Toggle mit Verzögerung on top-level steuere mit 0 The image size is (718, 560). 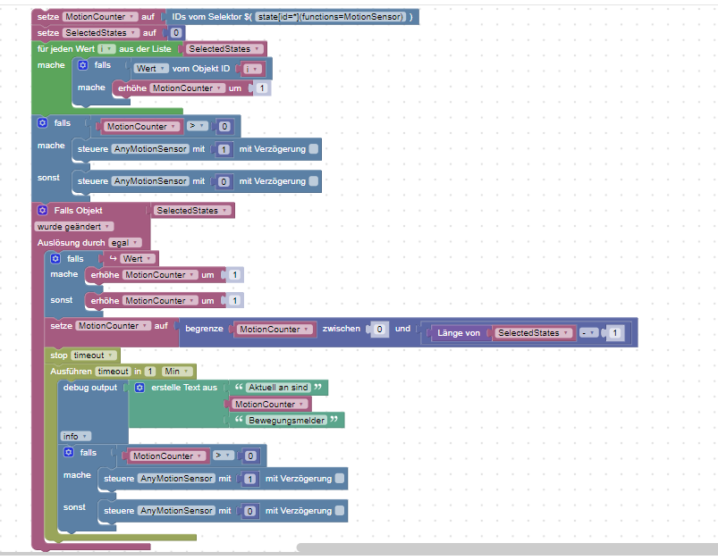pyautogui.click(x=314, y=181)
